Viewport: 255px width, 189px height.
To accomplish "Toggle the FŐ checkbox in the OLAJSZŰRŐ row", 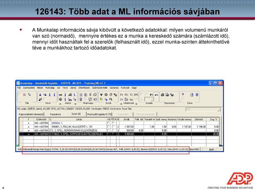I will [x=113, y=127].
